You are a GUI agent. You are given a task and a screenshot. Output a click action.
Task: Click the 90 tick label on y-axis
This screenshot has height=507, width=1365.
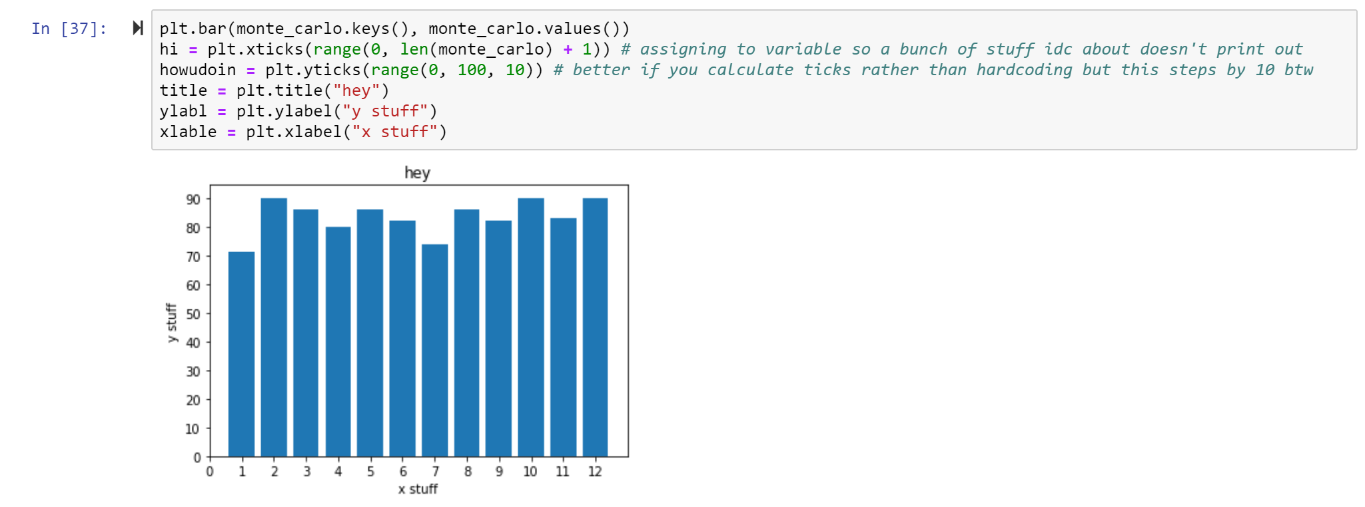coord(193,200)
